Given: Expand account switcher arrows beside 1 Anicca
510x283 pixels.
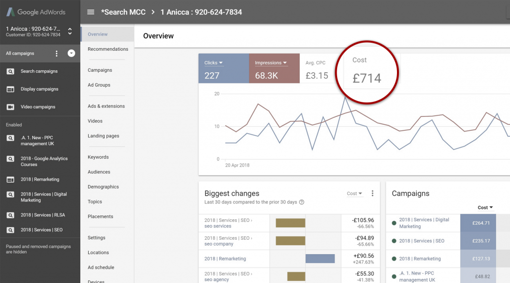Looking at the screenshot, I should [x=70, y=31].
